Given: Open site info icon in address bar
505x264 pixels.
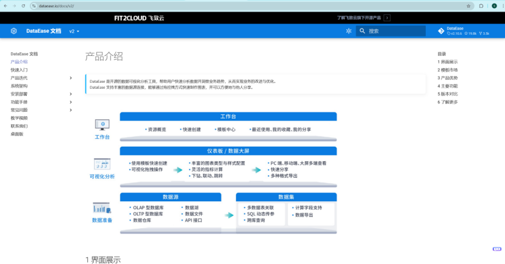Looking at the screenshot, I should pos(34,6).
